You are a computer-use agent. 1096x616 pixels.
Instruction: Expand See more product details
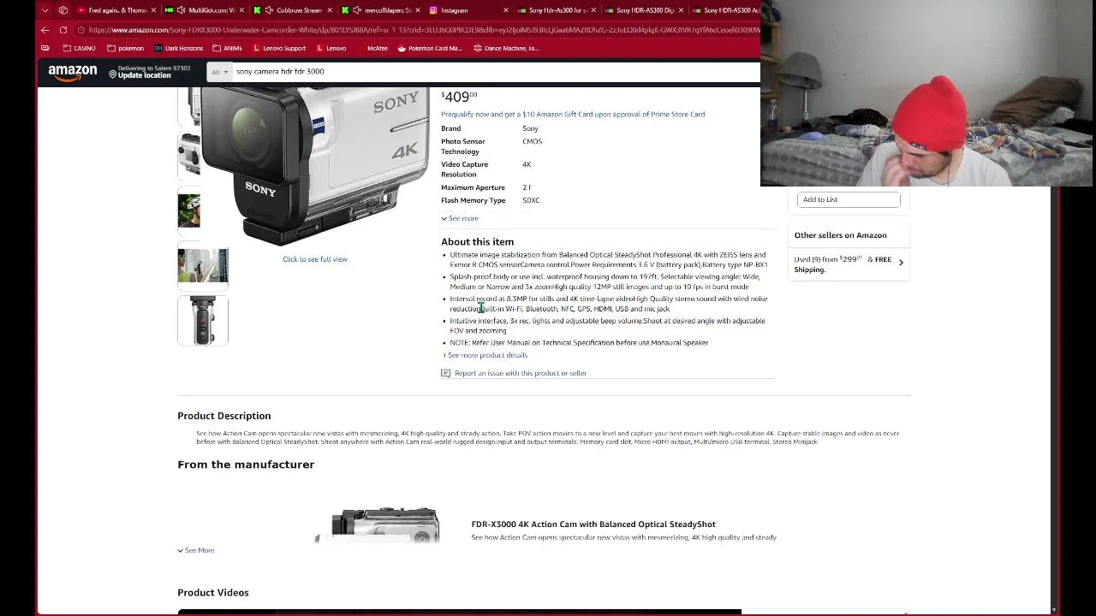485,355
